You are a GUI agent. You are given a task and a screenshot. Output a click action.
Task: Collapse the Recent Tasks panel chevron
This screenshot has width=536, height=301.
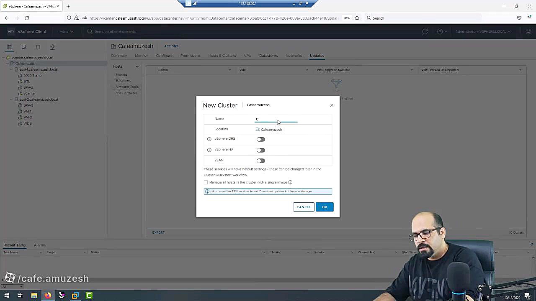531,244
